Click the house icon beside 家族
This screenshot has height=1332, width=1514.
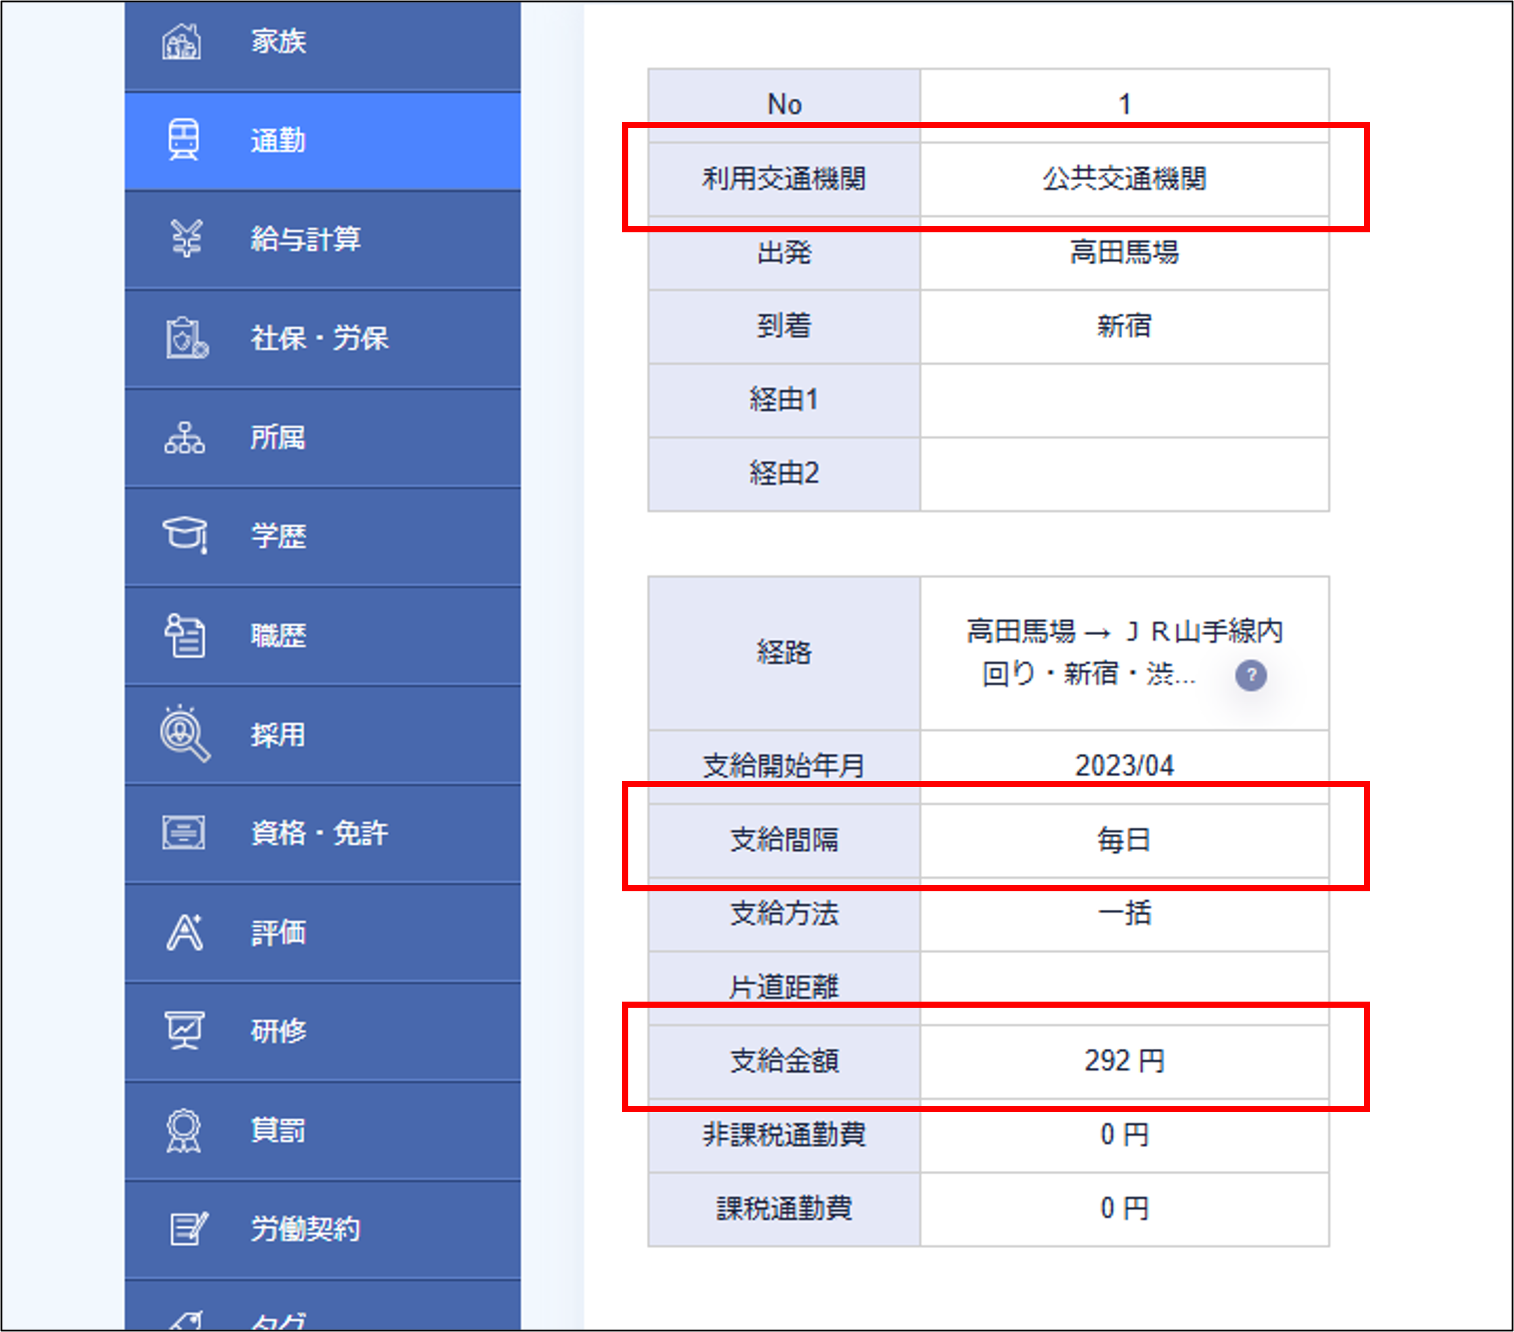coord(181,42)
